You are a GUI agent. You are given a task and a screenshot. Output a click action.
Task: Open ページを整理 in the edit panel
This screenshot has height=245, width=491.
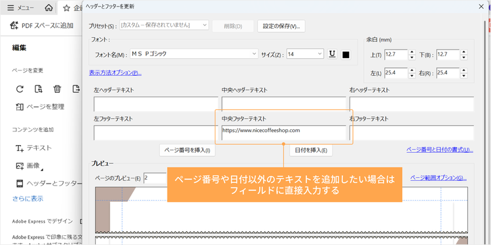point(40,107)
